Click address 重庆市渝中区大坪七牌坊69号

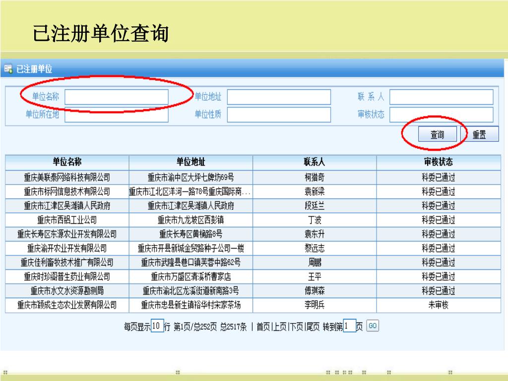pos(191,177)
